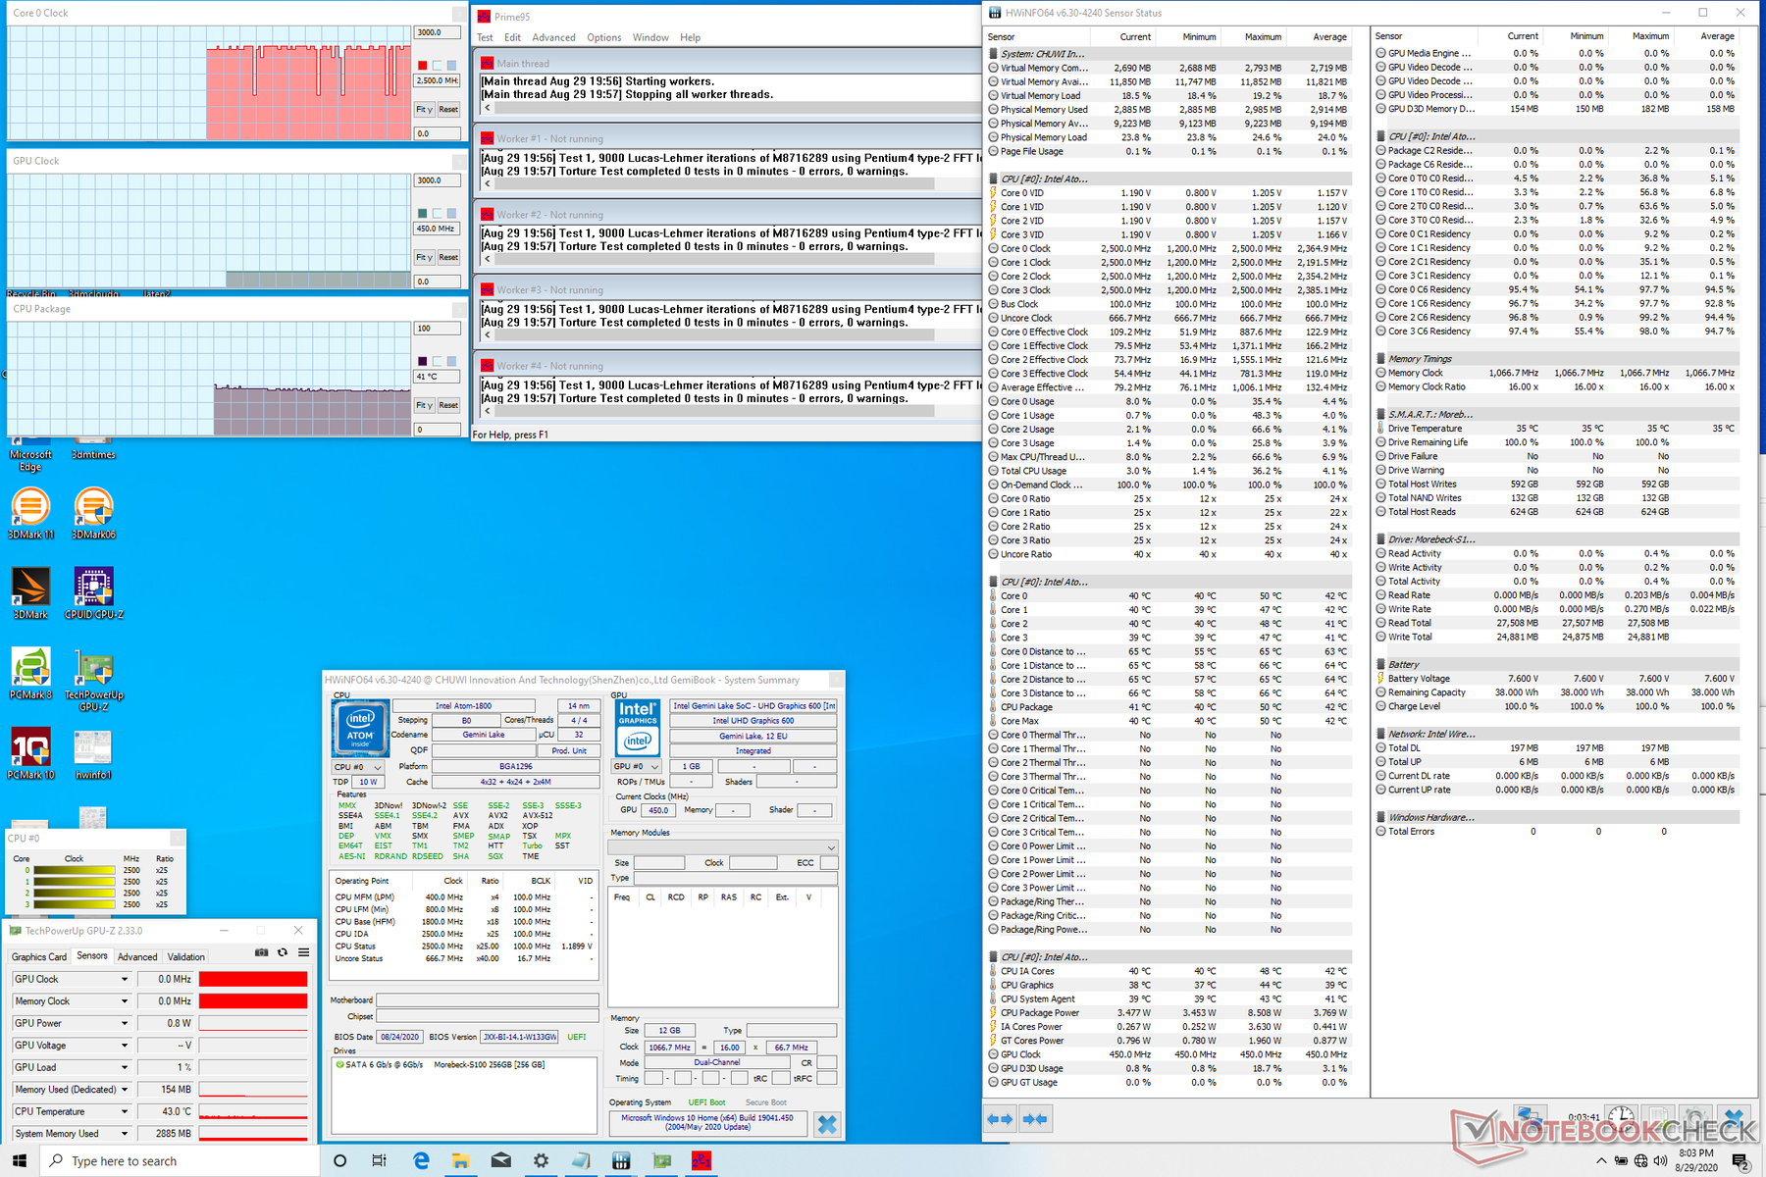
Task: Open the Advanced menu in Prime95
Action: (x=553, y=37)
